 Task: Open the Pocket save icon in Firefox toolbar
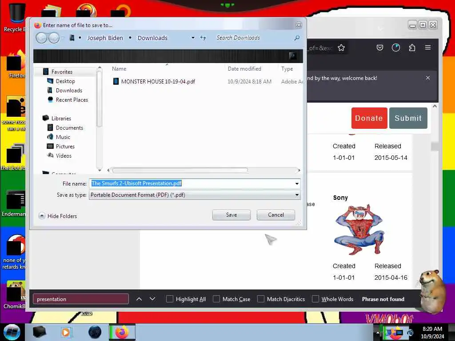pos(380,48)
